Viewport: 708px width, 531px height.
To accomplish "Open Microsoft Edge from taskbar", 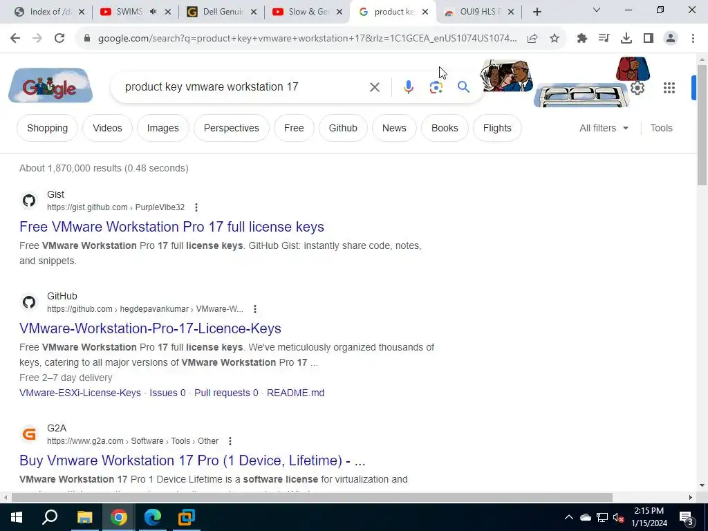I will 153,517.
